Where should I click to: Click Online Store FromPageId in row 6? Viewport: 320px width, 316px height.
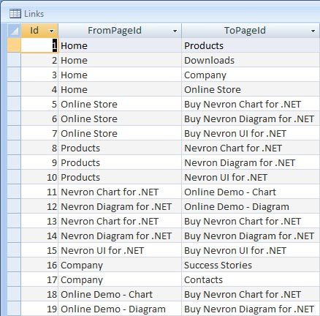coord(120,118)
